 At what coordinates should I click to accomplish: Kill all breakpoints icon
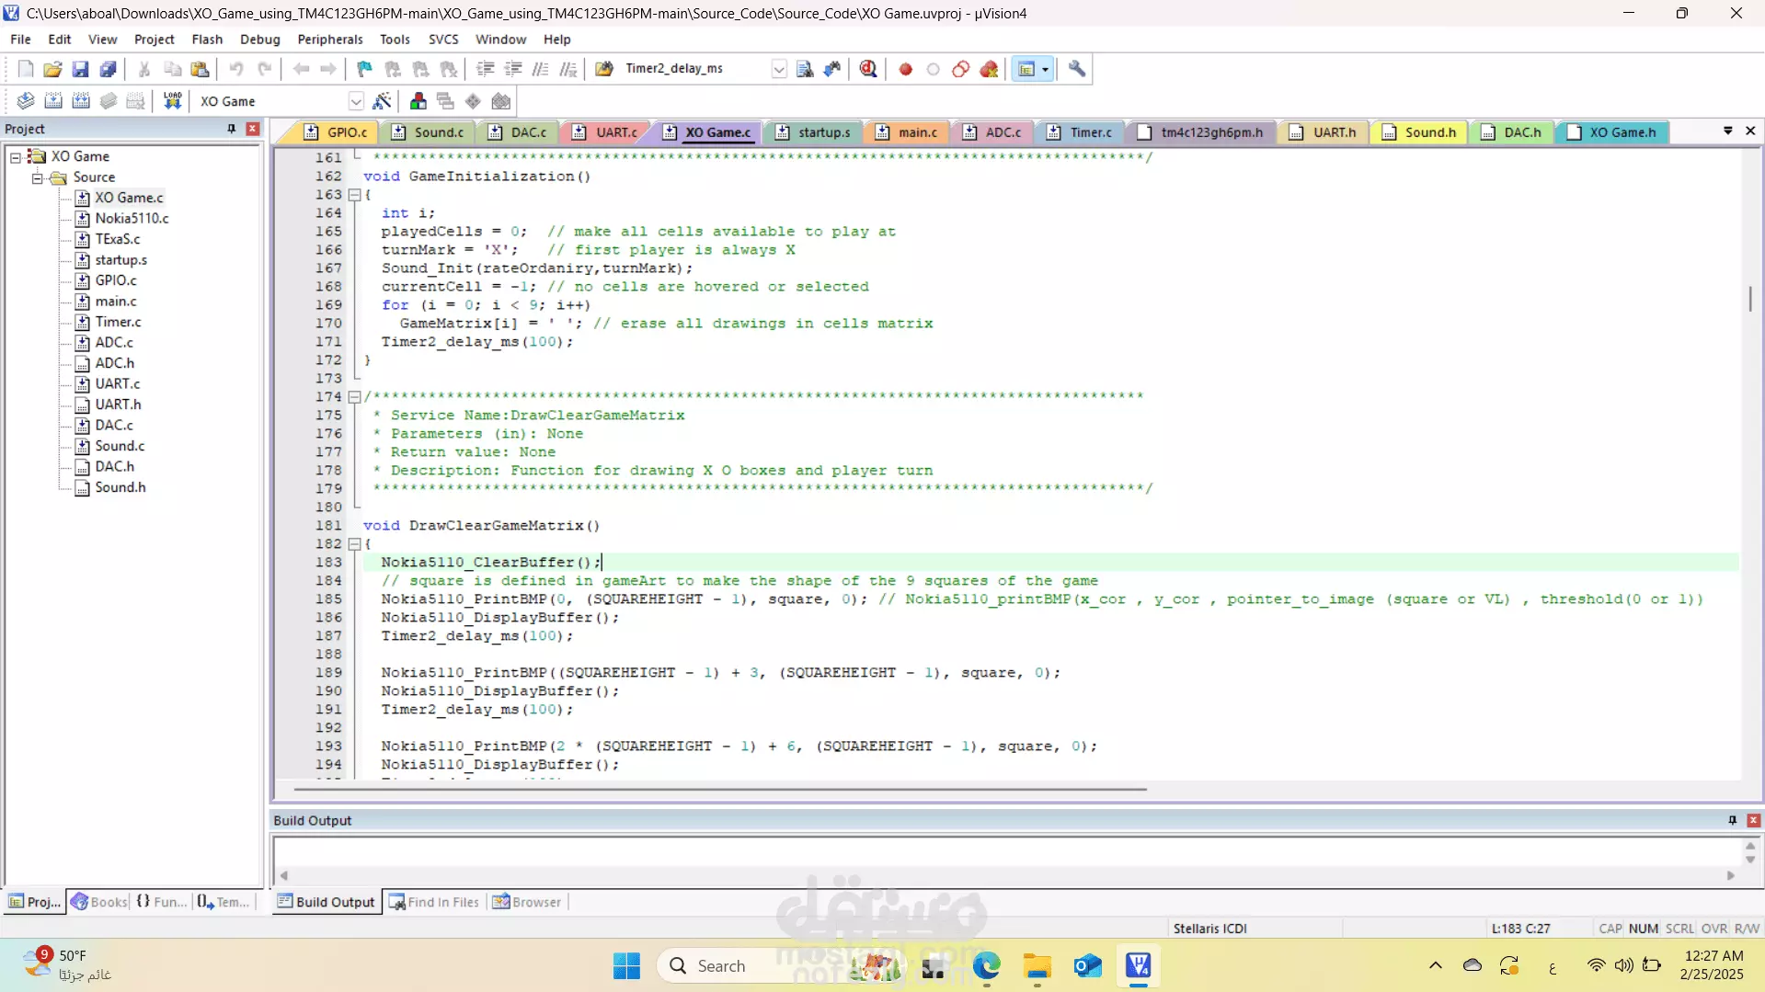click(989, 69)
